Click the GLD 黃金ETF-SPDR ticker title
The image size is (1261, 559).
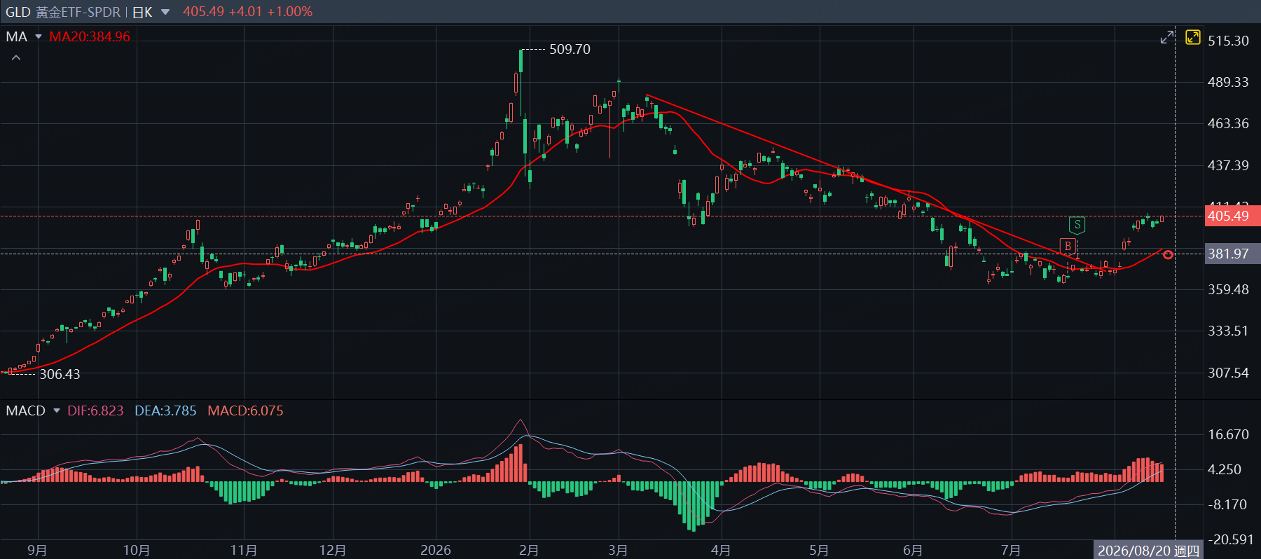63,12
